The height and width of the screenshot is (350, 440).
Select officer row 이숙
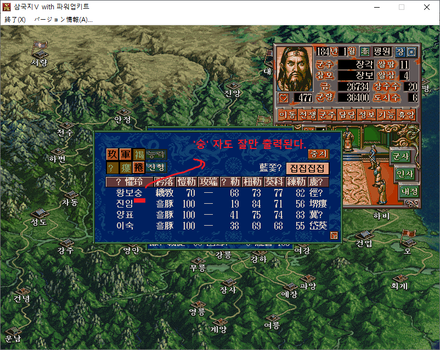tap(217, 226)
